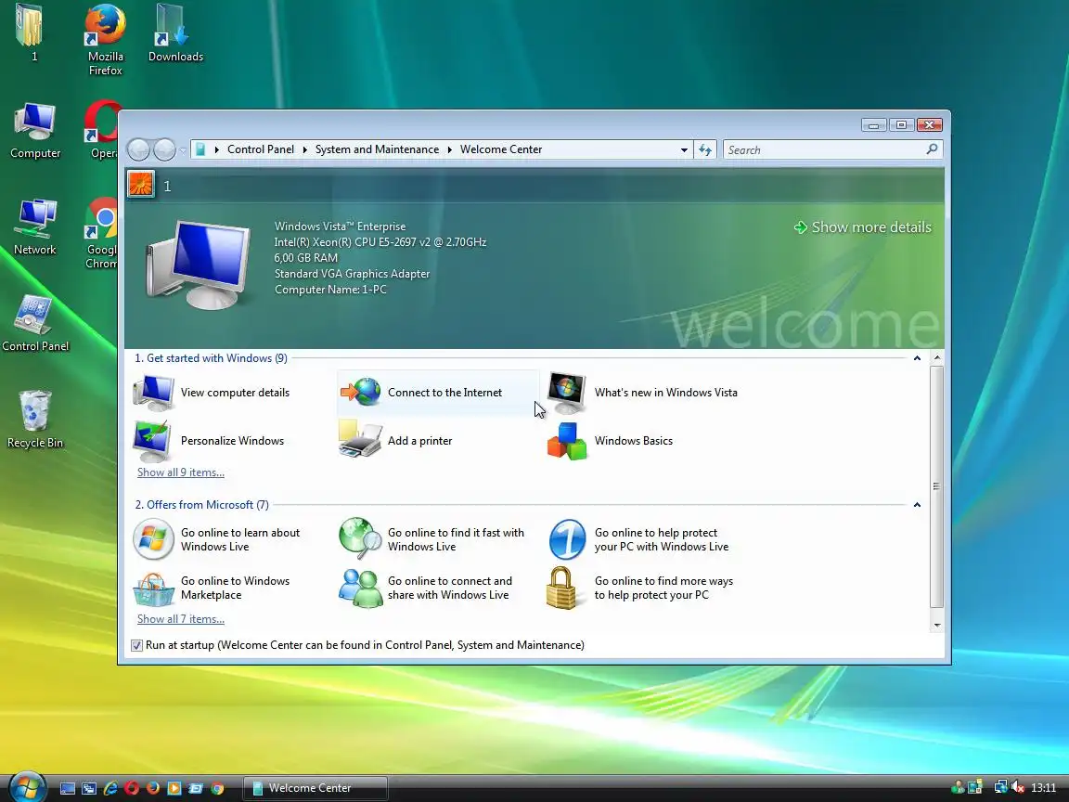Click the '1. Get started with Windows (9)' heading
1069x802 pixels.
(211, 358)
